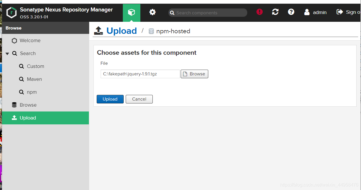The width and height of the screenshot is (361, 190).
Task: Click the blue Upload button
Action: point(110,99)
